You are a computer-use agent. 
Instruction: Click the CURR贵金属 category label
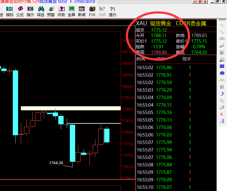click(191, 23)
